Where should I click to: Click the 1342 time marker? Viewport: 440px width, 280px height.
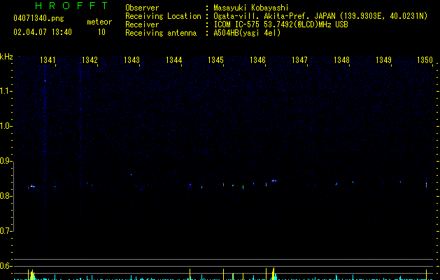[x=90, y=60]
